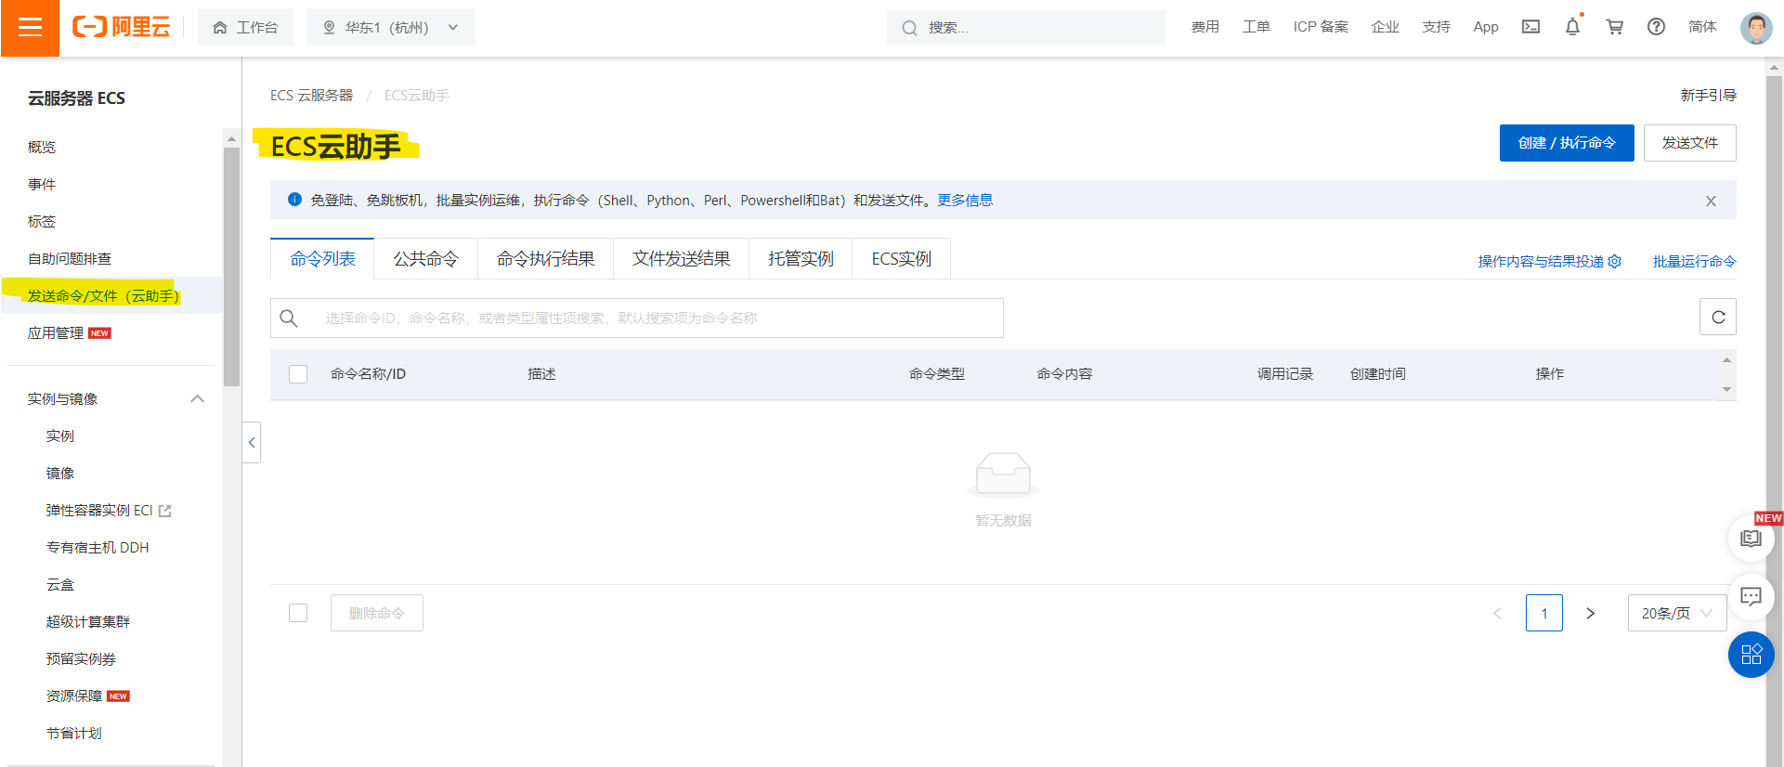Open the floating documentation book icon

click(x=1751, y=539)
